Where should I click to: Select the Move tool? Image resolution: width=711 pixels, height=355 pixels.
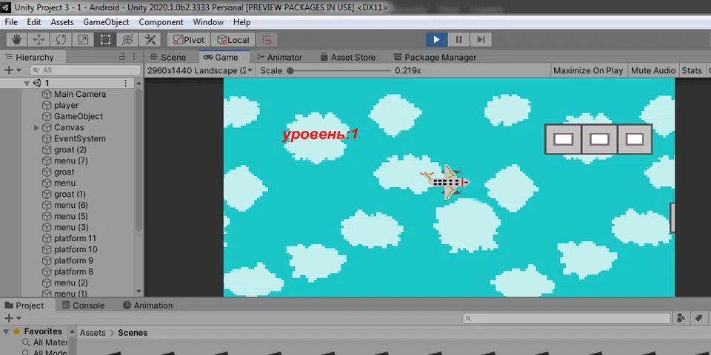click(39, 40)
